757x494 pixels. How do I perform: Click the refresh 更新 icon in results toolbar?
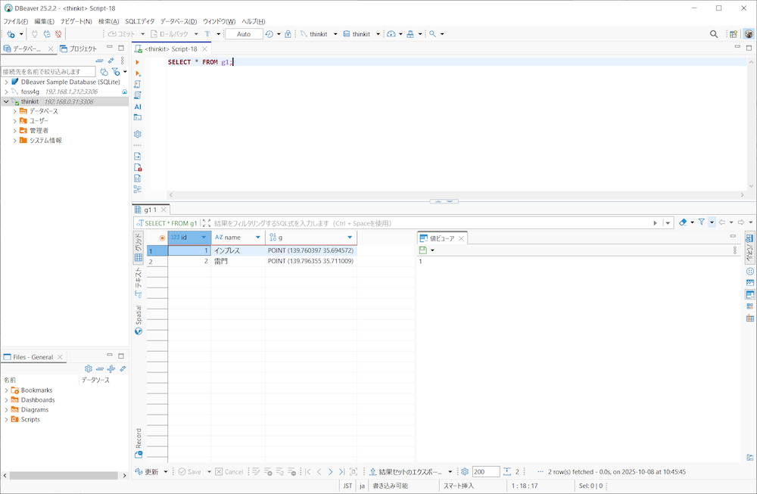point(139,471)
